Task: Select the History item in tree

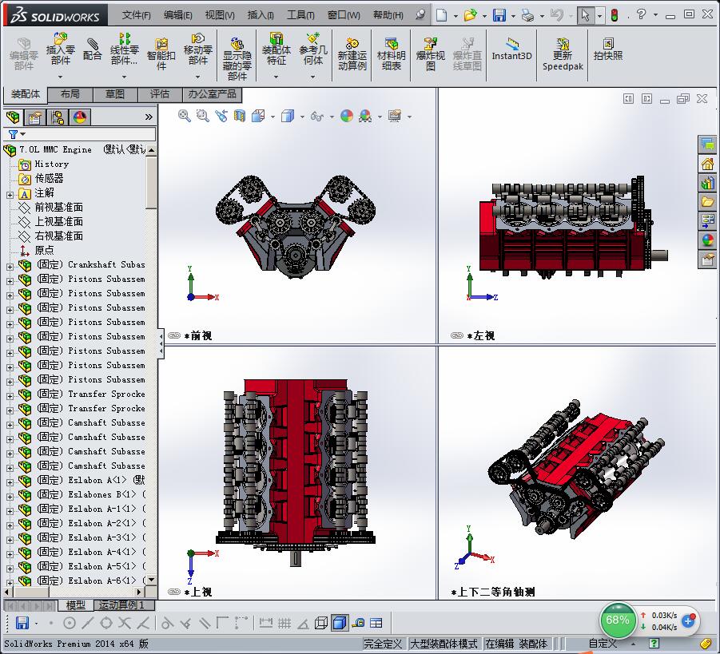Action: point(51,164)
